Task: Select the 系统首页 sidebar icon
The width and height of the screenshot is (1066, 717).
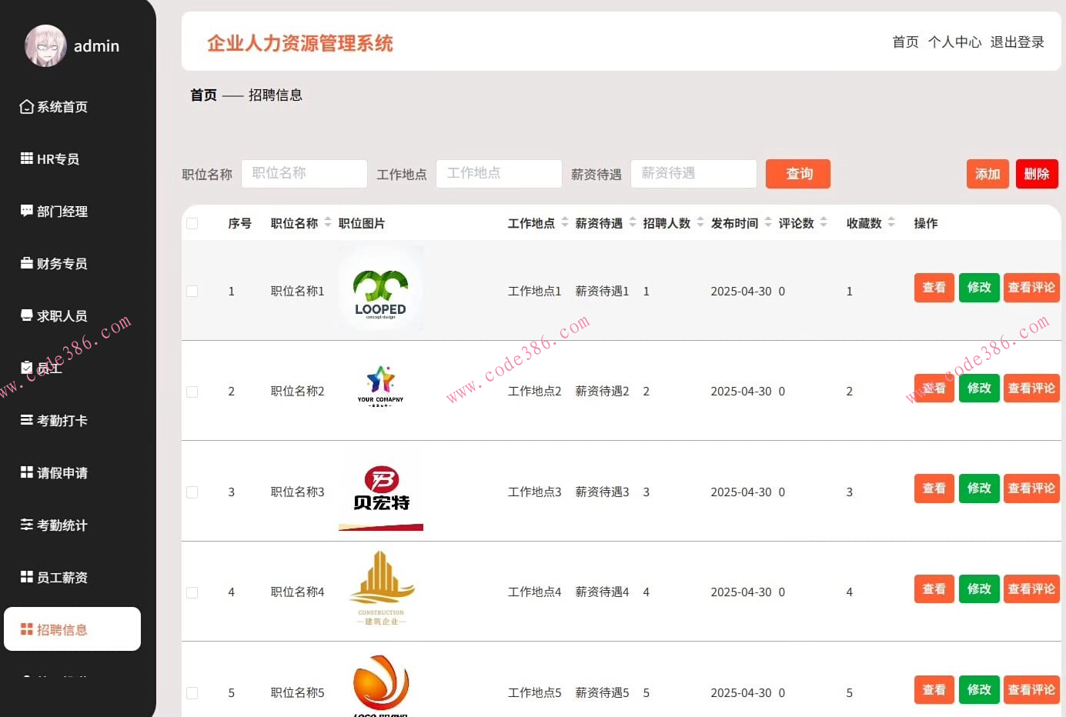Action: click(25, 107)
